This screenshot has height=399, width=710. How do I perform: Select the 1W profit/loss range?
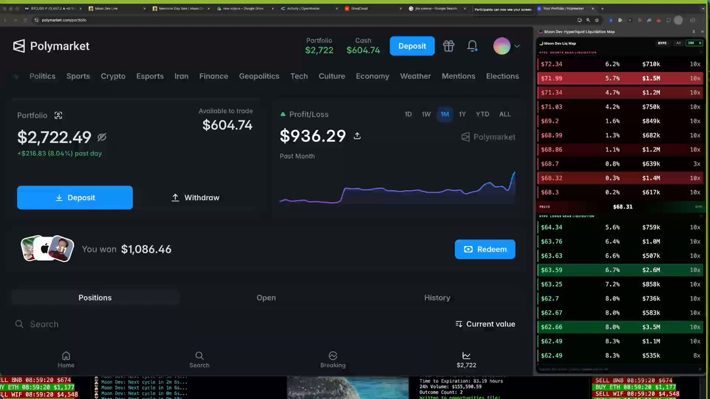[x=426, y=114]
